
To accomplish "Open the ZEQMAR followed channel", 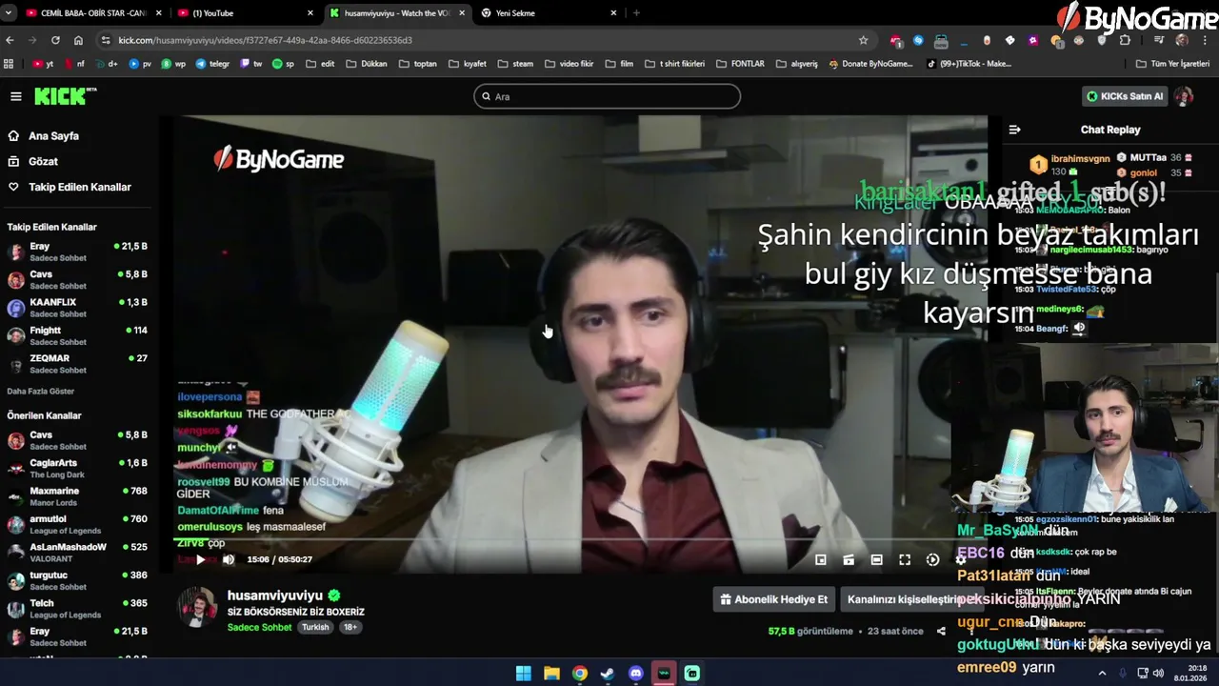I will point(76,364).
